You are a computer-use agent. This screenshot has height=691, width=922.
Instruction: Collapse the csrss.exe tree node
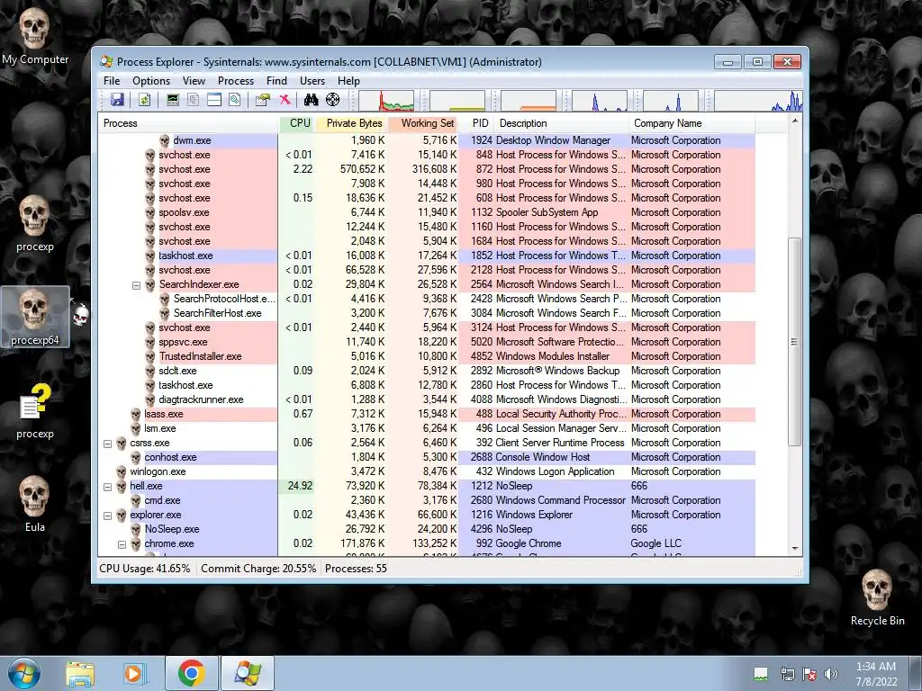coord(107,444)
